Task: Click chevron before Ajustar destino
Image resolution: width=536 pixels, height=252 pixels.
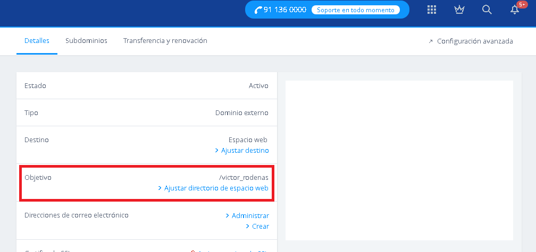Action: click(x=217, y=150)
